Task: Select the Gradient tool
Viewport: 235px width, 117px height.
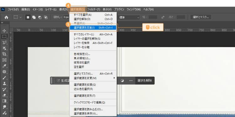Action: point(4,101)
